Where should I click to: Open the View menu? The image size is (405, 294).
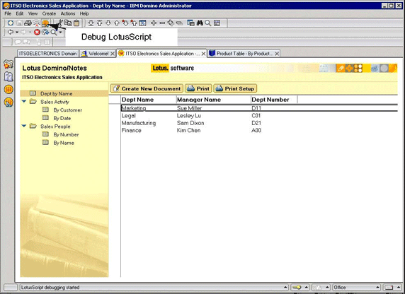33,13
